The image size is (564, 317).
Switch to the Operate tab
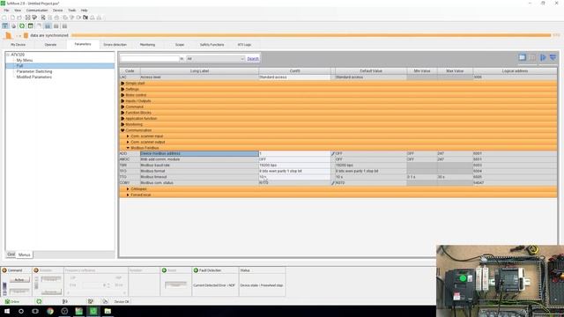pyautogui.click(x=50, y=45)
